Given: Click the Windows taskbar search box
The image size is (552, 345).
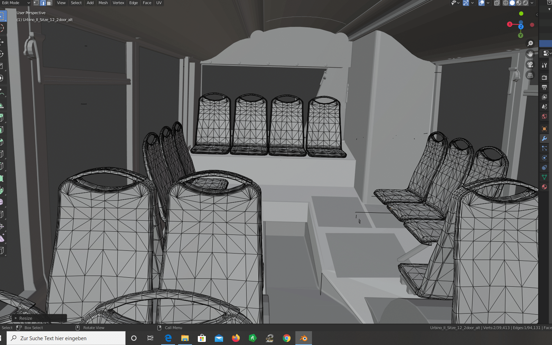Looking at the screenshot, I should click(66, 338).
